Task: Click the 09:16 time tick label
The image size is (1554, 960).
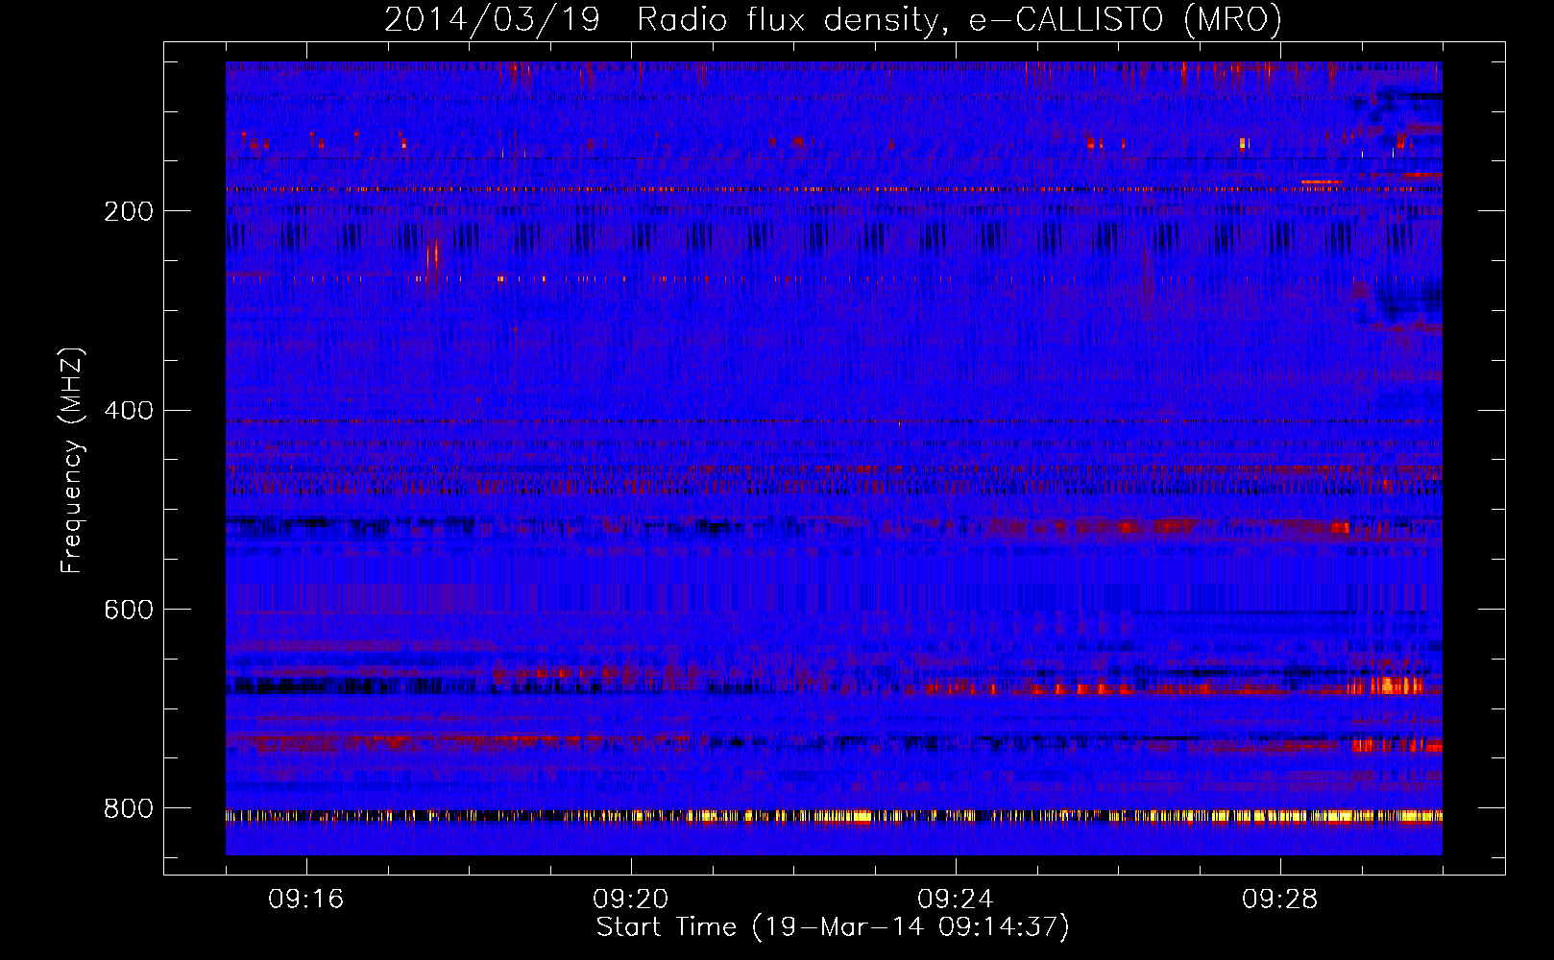Action: [306, 900]
